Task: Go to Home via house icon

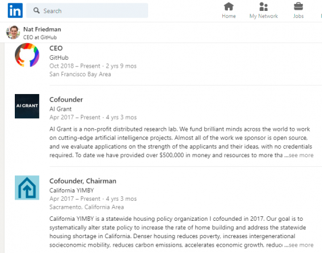Action: coord(229,6)
